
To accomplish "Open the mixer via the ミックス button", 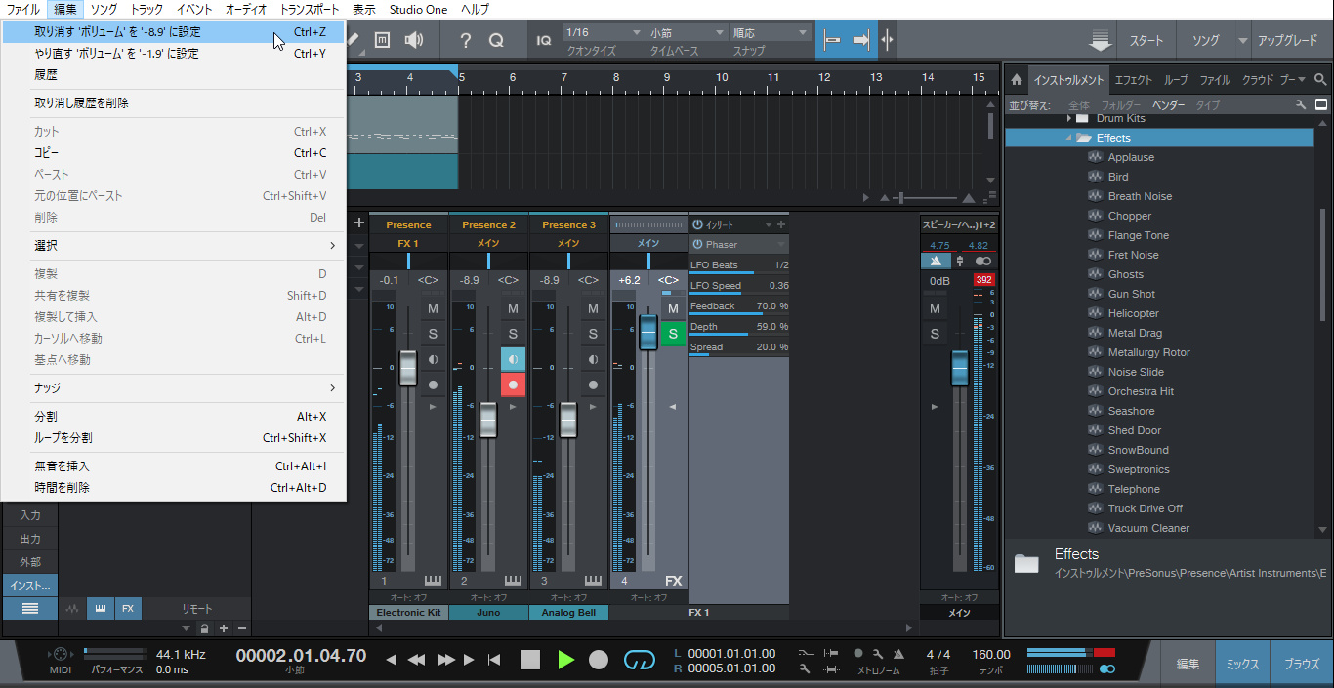I will click(1242, 663).
